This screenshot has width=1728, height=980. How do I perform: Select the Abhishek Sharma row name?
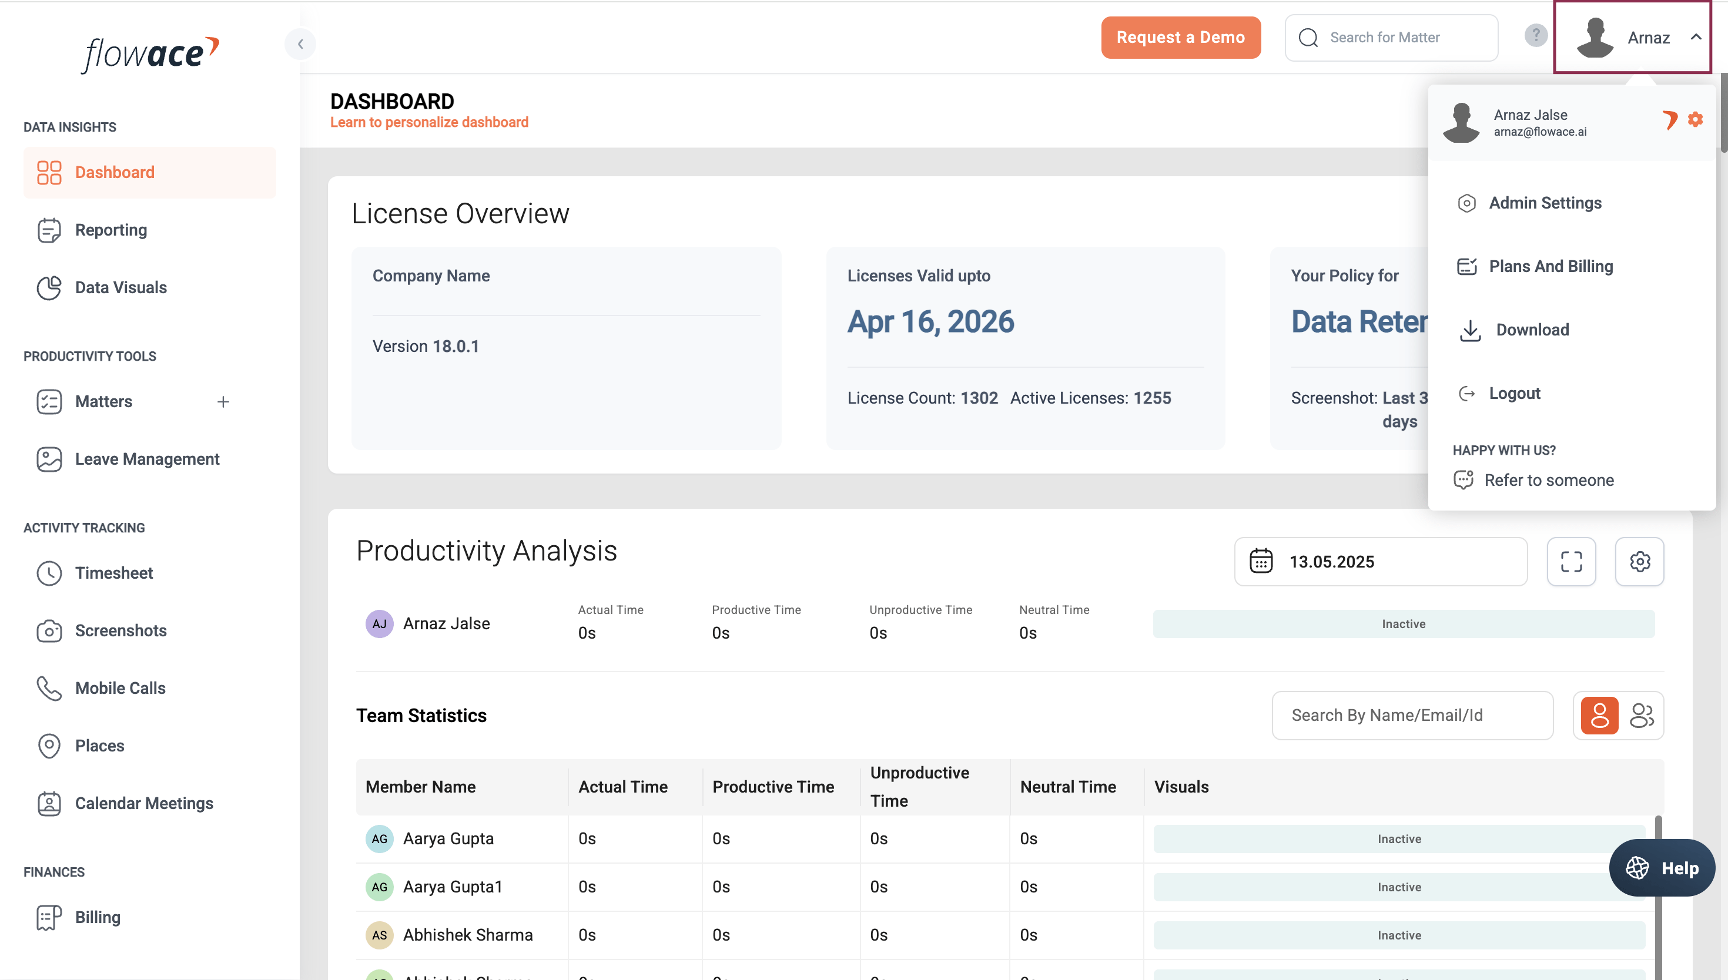pyautogui.click(x=468, y=935)
